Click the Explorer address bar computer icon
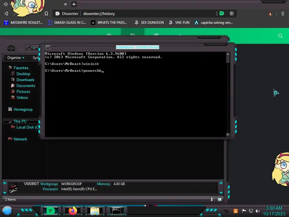289x217 pixels. 29,48
